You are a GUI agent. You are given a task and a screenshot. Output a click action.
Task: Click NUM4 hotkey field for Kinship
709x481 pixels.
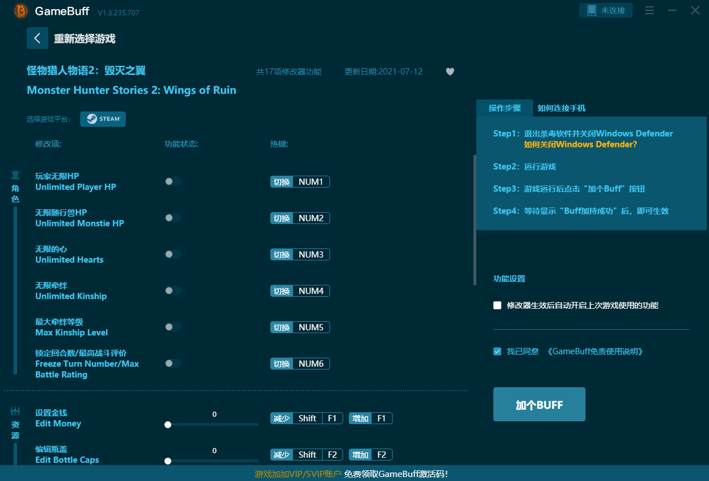tap(300, 291)
